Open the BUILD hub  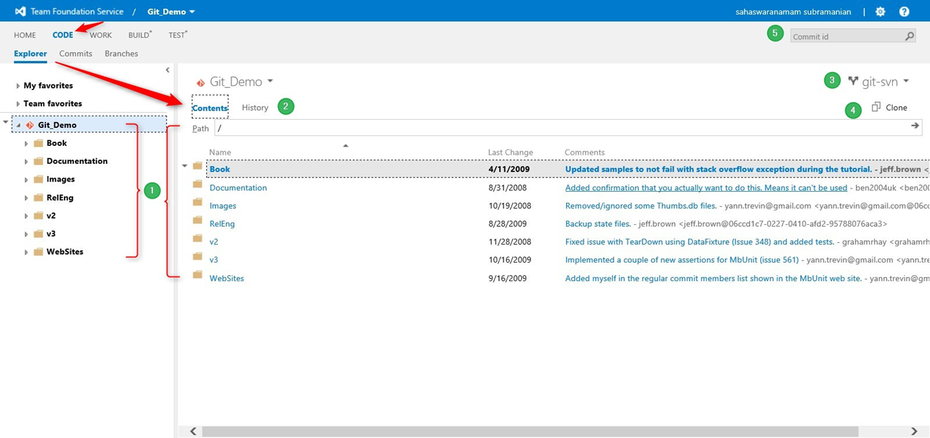point(140,35)
